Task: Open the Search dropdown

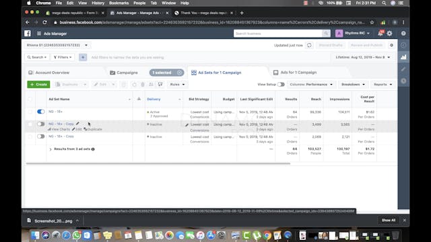Action: [x=37, y=57]
